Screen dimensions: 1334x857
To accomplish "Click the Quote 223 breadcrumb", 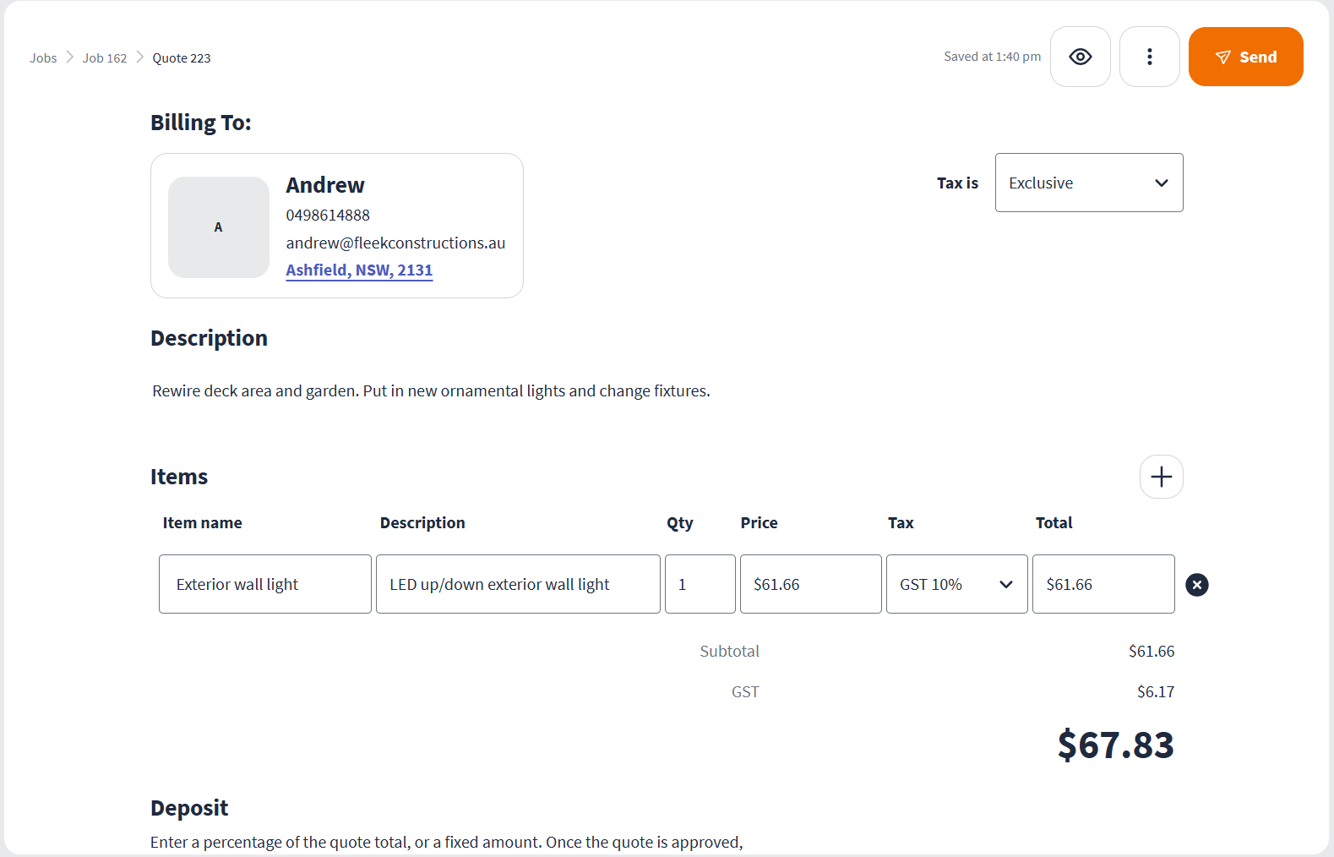I will point(182,58).
